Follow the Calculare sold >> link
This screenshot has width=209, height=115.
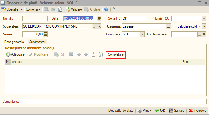[189, 26]
